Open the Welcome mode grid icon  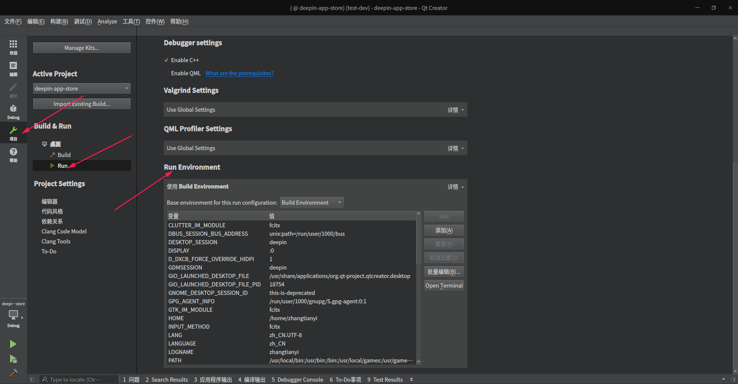tap(13, 47)
